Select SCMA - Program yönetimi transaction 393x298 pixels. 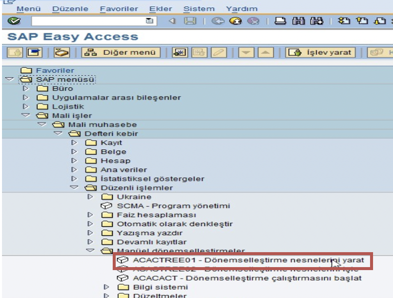click(x=174, y=206)
